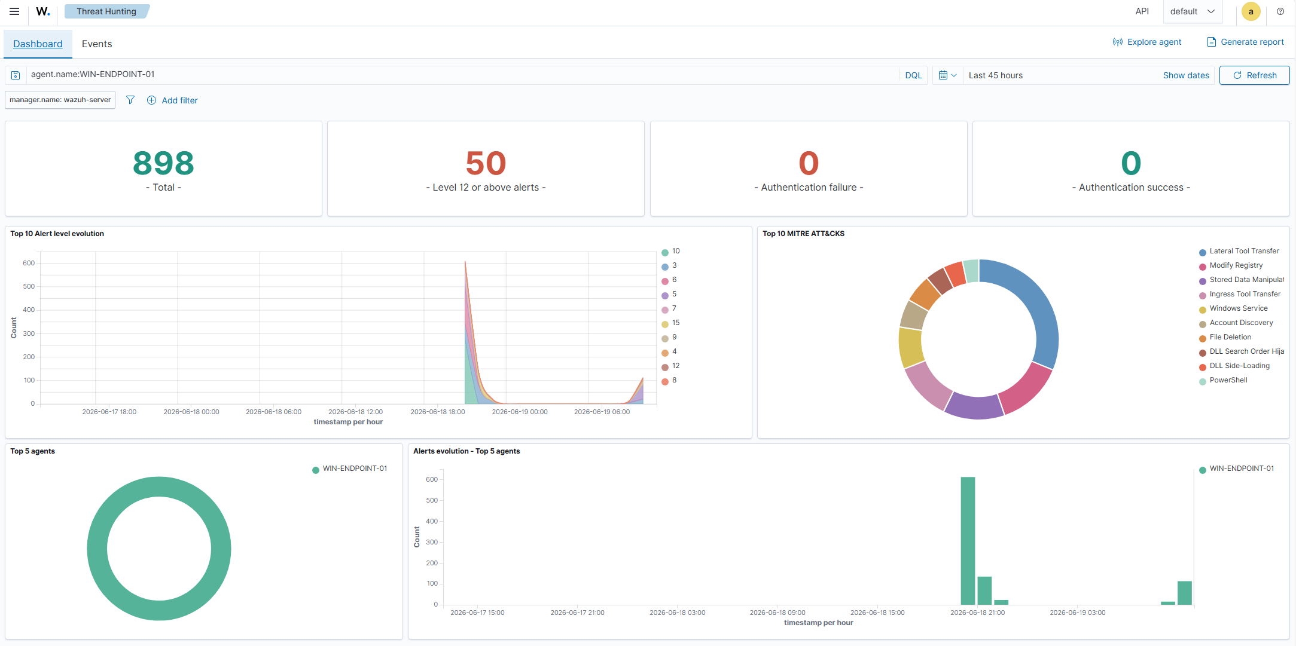
Task: Toggle Lateral Tool Transfer legend entry
Action: 1239,252
